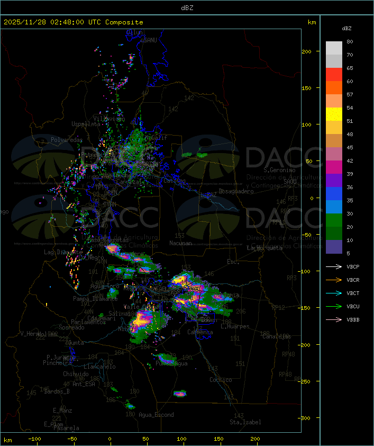
Task: Click the VBCU legend label
Action: [353, 306]
